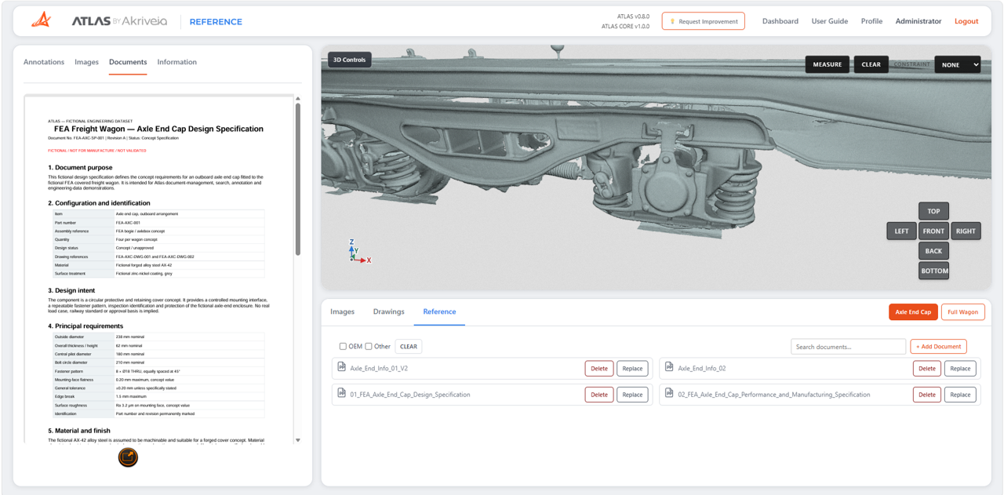This screenshot has width=1004, height=495.
Task: Set the 3D view to RIGHT
Action: [966, 231]
